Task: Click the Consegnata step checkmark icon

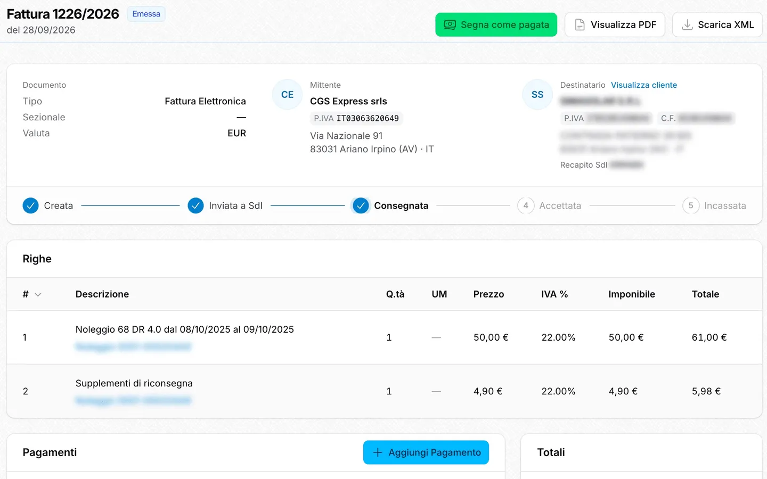Action: pyautogui.click(x=361, y=205)
